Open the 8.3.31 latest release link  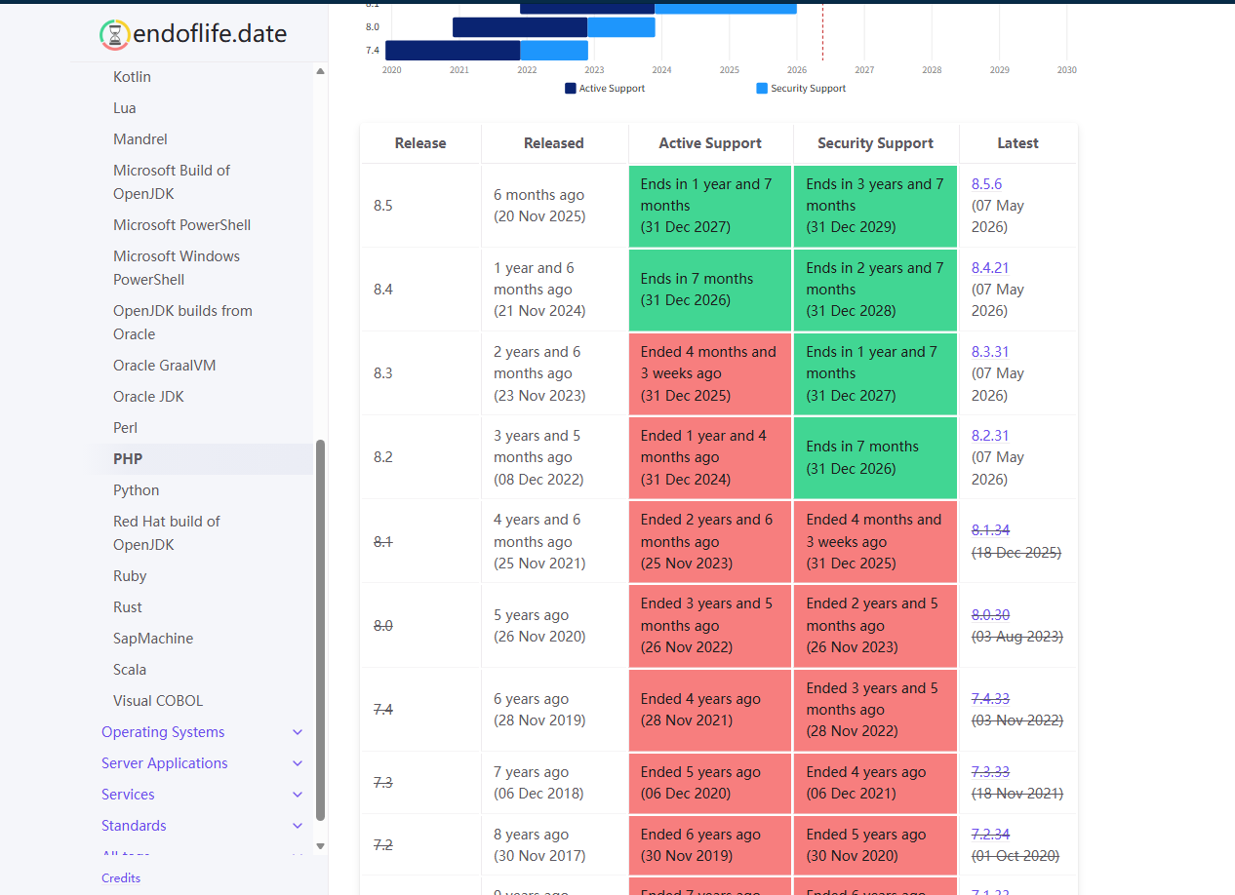(990, 352)
